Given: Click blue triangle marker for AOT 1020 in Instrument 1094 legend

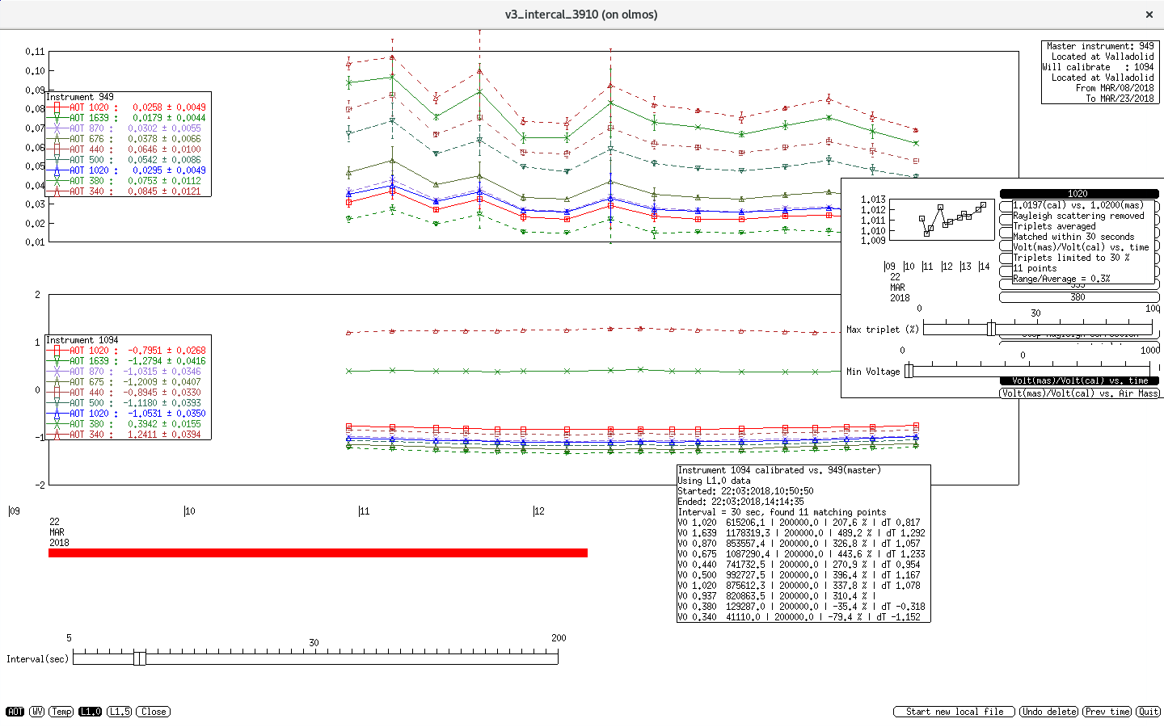Looking at the screenshot, I should (57, 414).
